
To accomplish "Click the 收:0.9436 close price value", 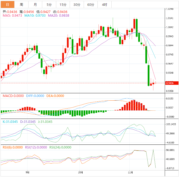I will tap(60, 12).
